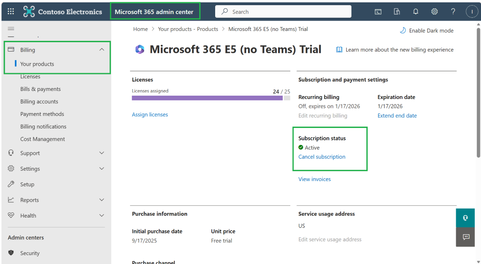
Task: Open Cost Management
Action: pos(42,139)
